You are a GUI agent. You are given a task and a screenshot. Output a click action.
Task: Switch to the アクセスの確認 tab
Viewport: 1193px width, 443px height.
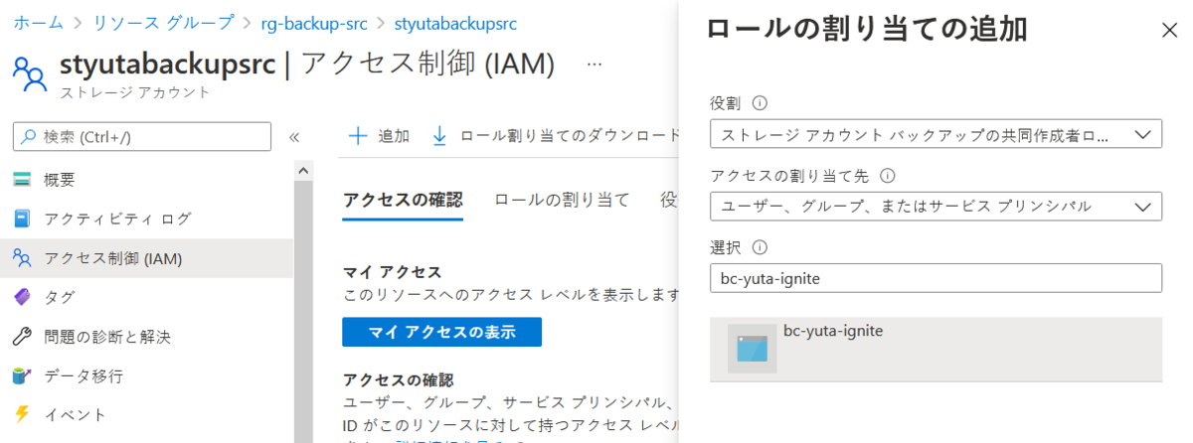pos(403,200)
